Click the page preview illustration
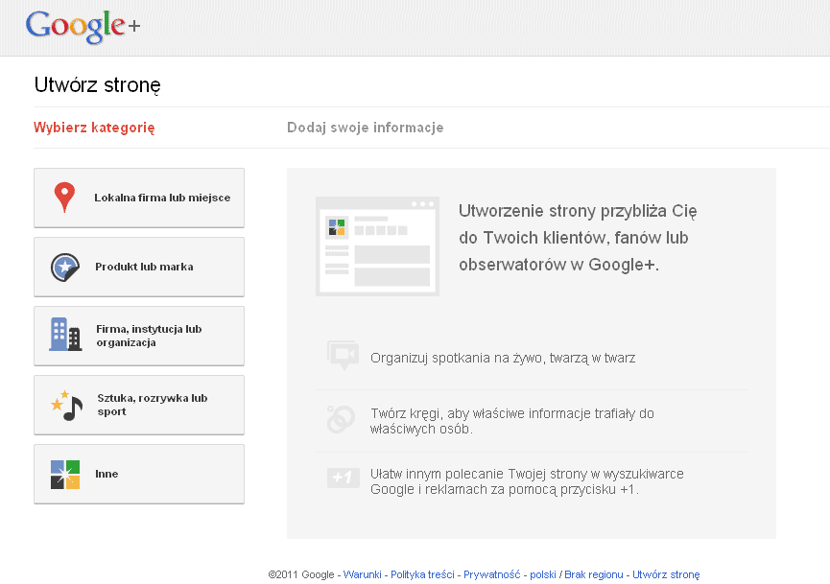The width and height of the screenshot is (830, 584). click(x=377, y=245)
